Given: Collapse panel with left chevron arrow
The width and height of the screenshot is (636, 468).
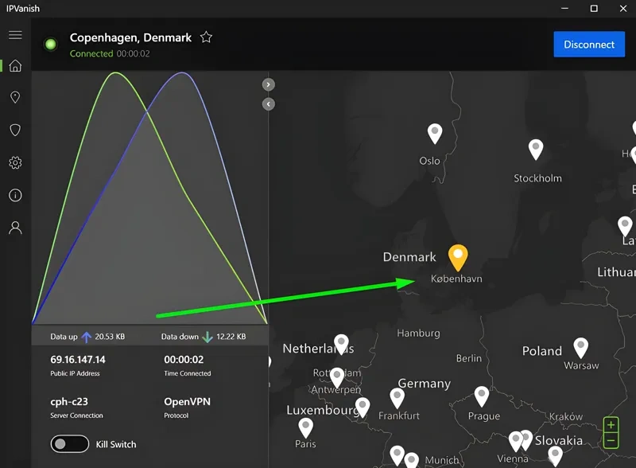Looking at the screenshot, I should (269, 104).
